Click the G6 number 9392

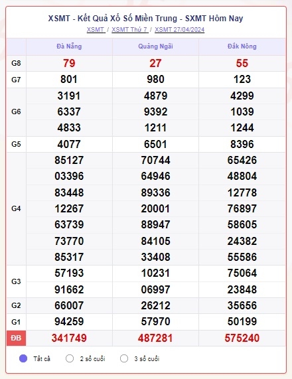155,112
